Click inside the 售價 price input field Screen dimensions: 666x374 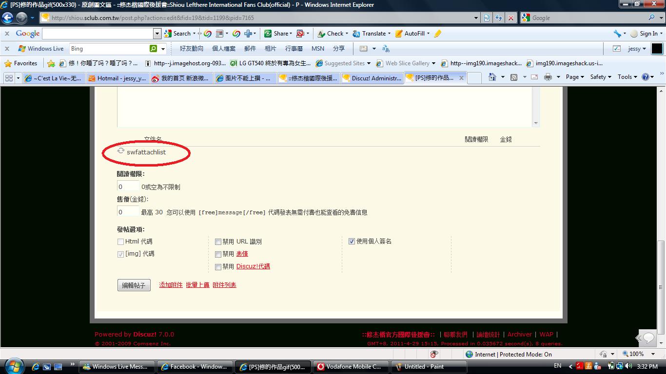tap(128, 212)
